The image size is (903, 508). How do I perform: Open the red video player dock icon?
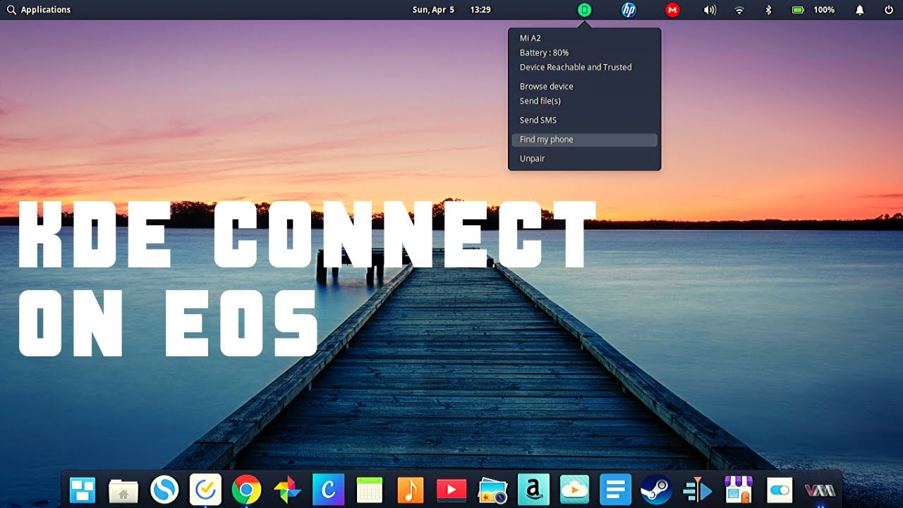pyautogui.click(x=451, y=489)
